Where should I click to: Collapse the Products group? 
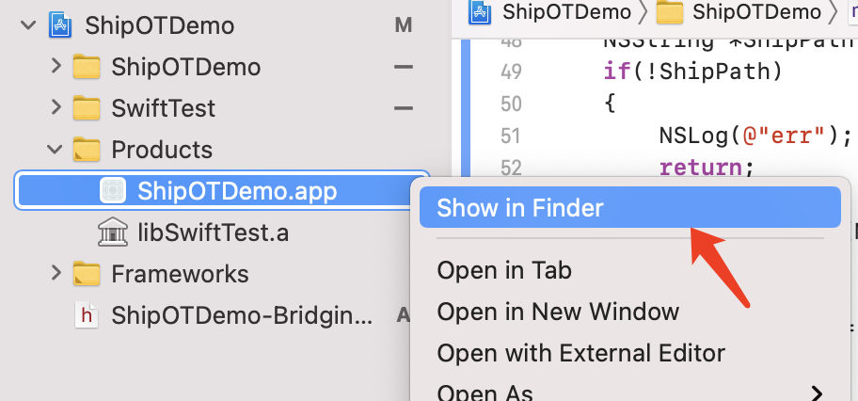(x=56, y=150)
